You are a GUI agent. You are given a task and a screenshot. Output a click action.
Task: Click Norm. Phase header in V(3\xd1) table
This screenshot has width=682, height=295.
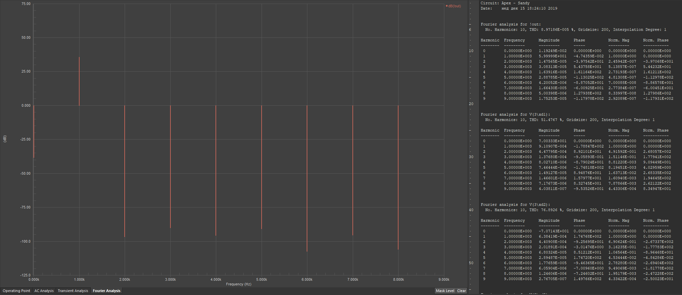pyautogui.click(x=655, y=130)
